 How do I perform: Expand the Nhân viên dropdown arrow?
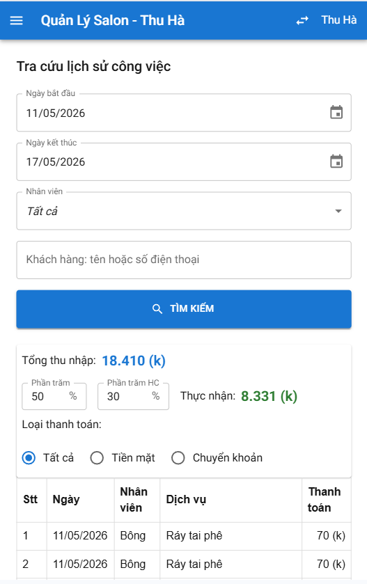point(338,211)
